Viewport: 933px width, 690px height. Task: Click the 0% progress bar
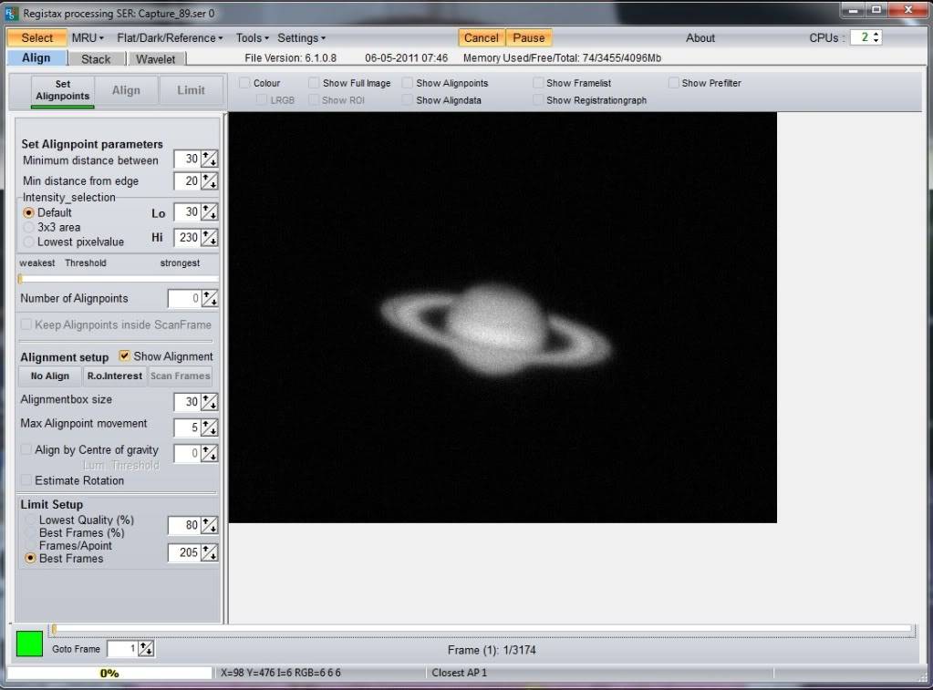[109, 673]
